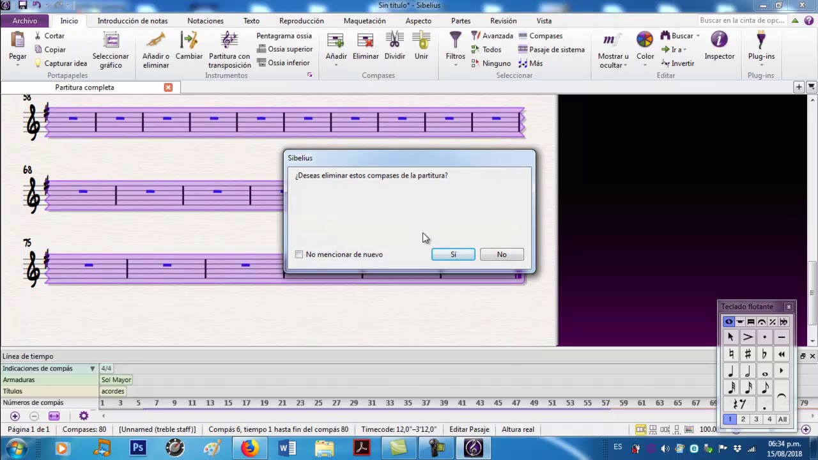The height and width of the screenshot is (460, 818).
Task: Click bar number 41 in timeline
Action: (x=462, y=403)
